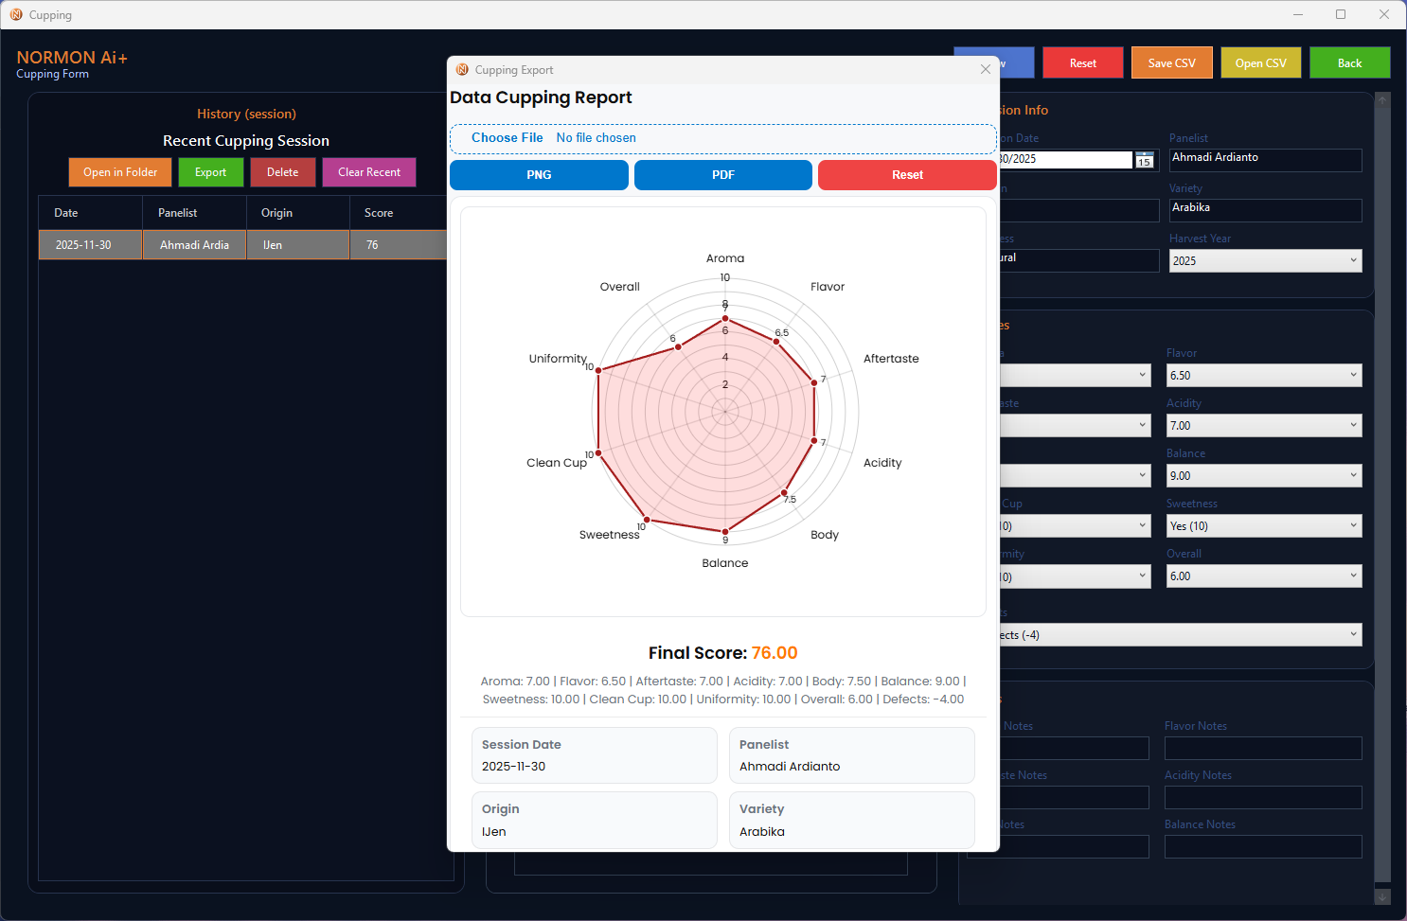Export the report as PNG
Image resolution: width=1407 pixels, height=921 pixels.
click(x=539, y=175)
